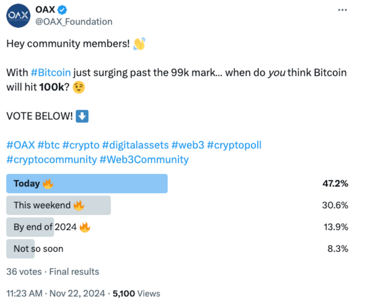Open the #cryptopoll hashtag
The height and width of the screenshot is (301, 366).
tap(234, 145)
